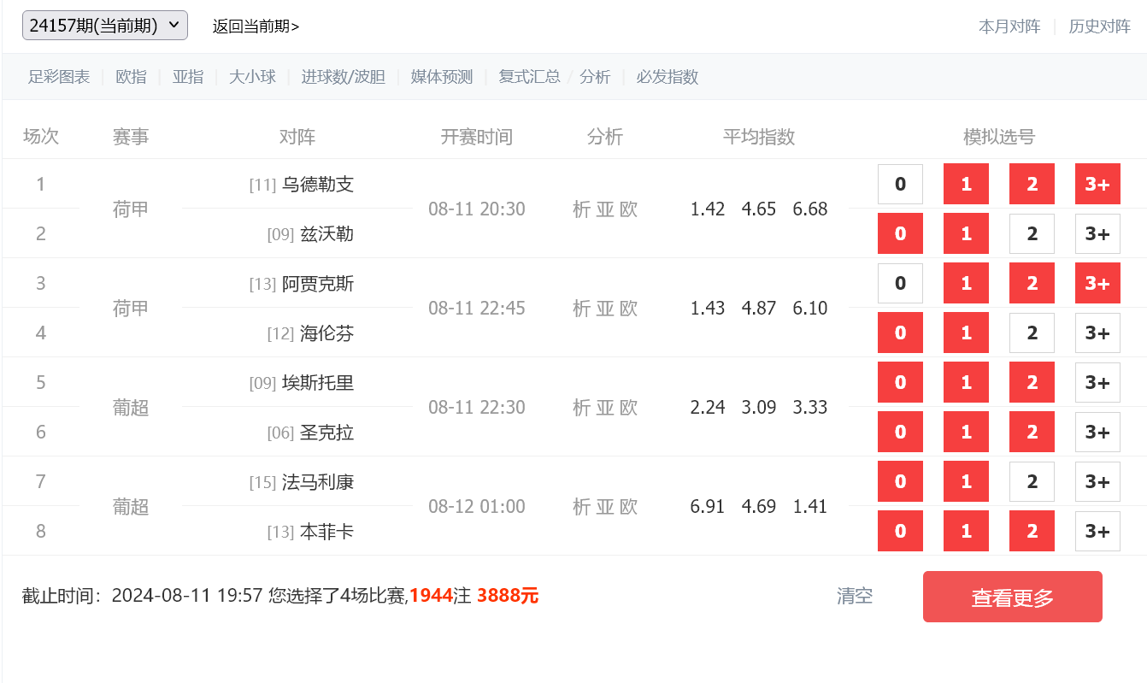The width and height of the screenshot is (1147, 683).
Task: Toggle 0 goals for 海伦芬
Action: tap(900, 333)
